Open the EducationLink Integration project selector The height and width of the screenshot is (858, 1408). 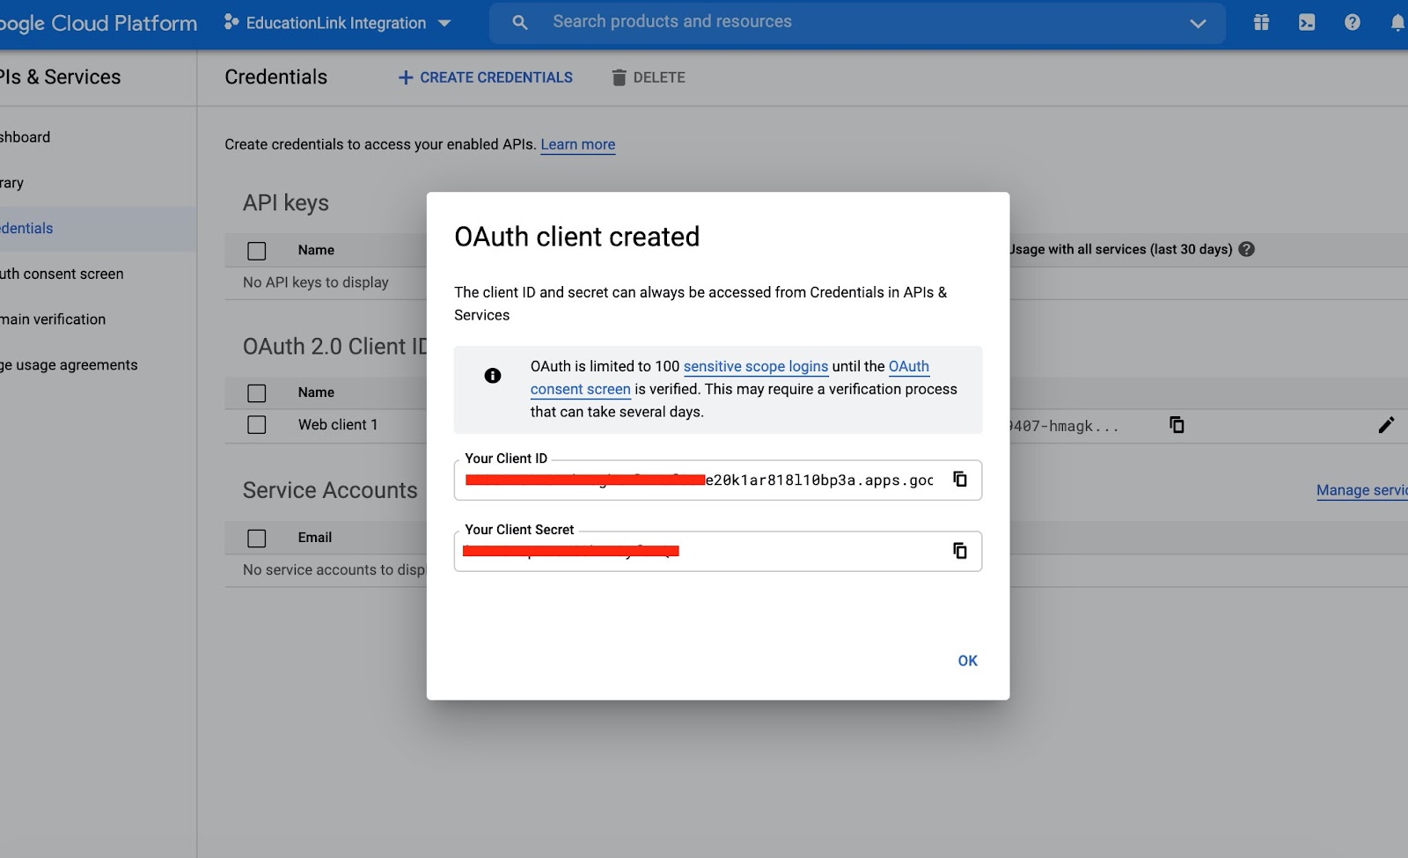(338, 23)
